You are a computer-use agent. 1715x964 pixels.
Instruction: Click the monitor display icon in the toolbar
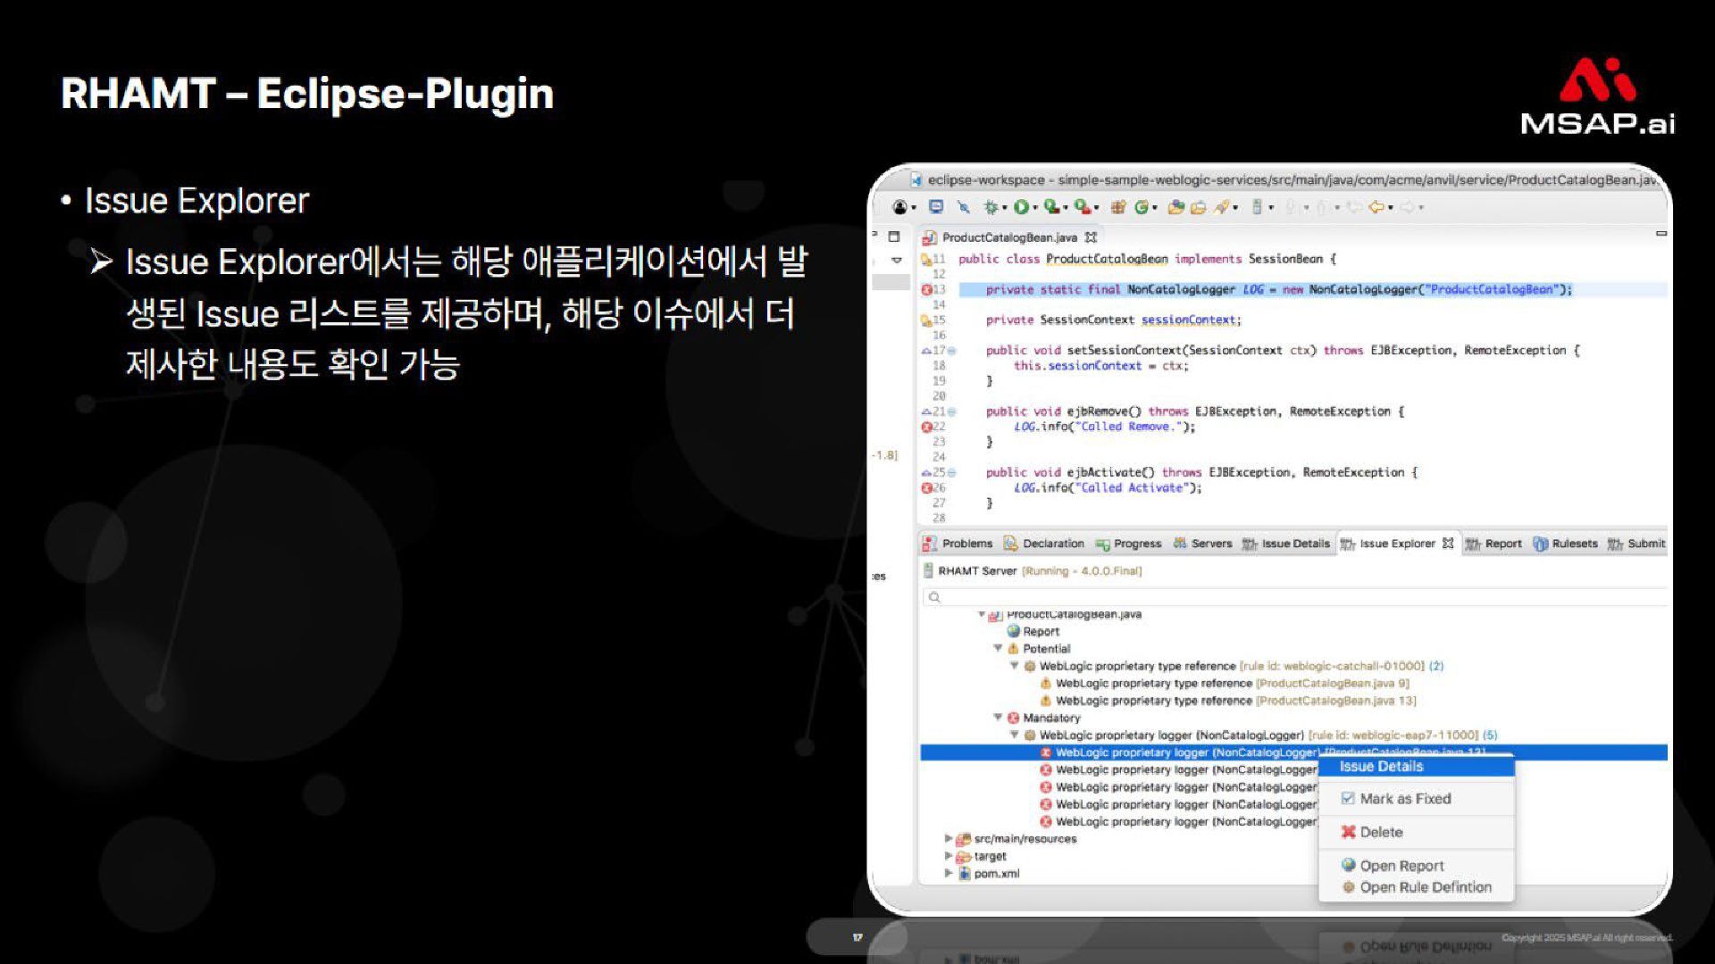coord(936,207)
